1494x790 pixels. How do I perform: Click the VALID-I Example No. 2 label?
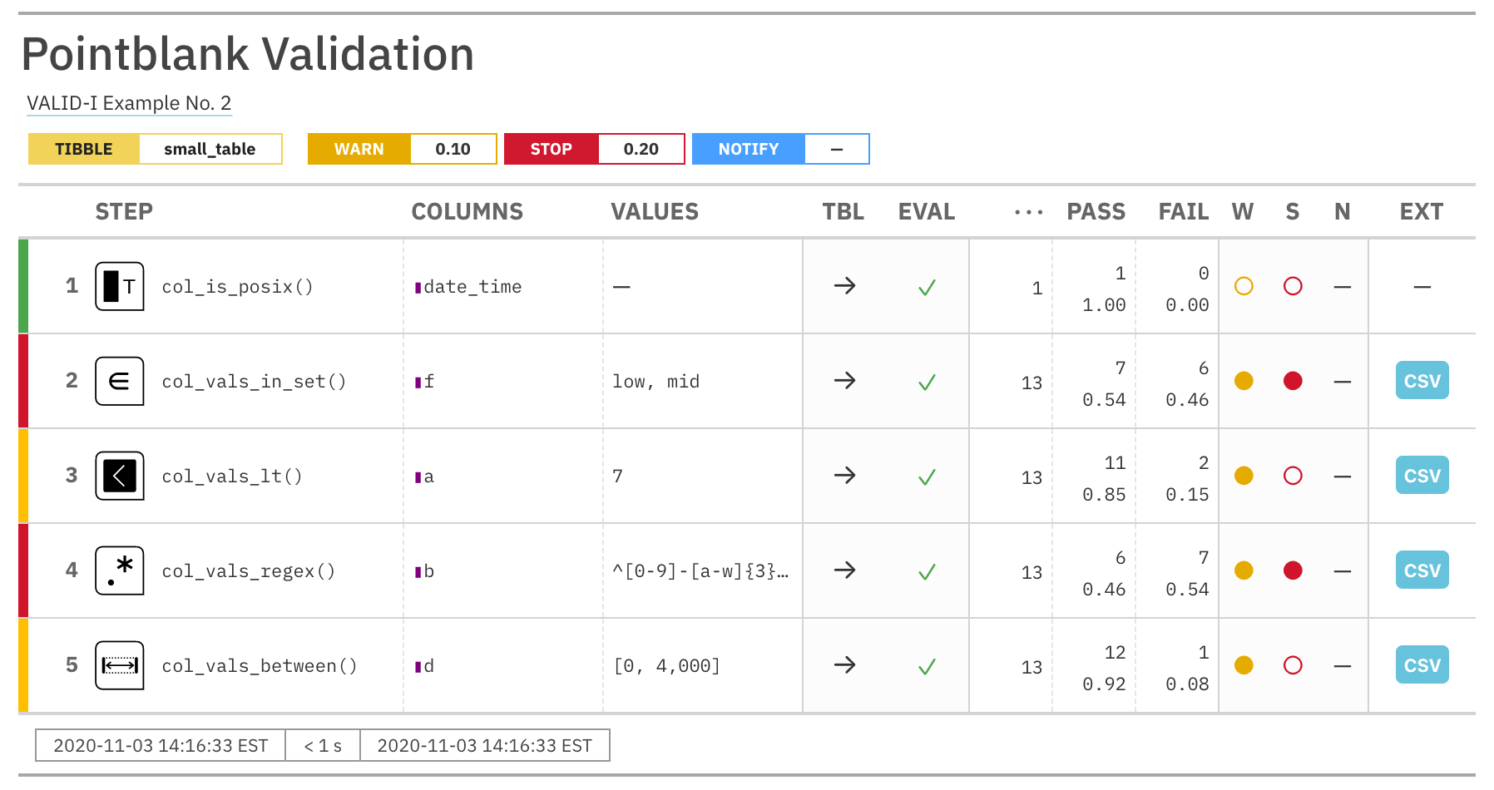tap(129, 103)
